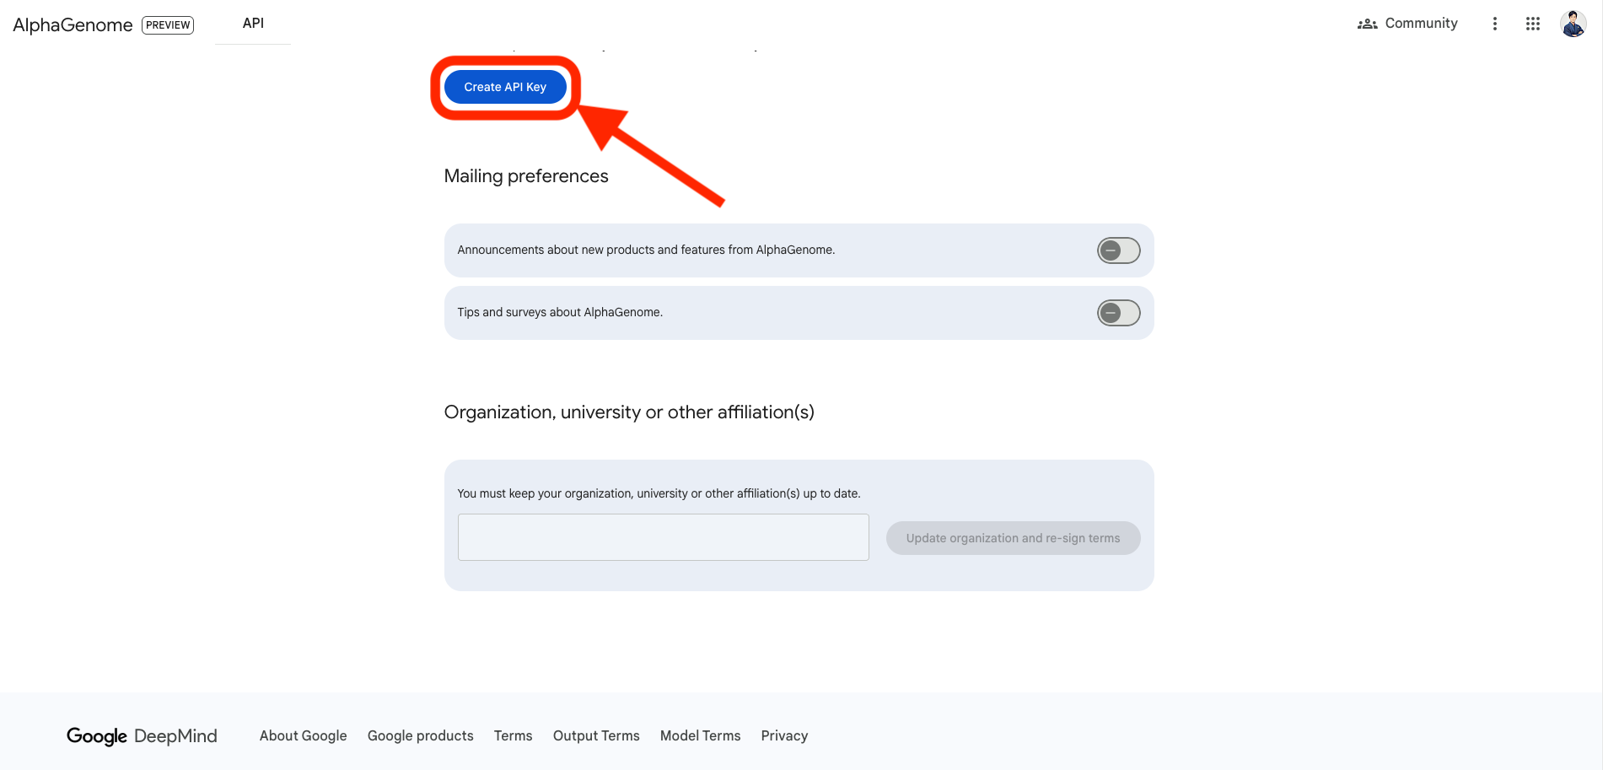Click the PREVIEW badge
The width and height of the screenshot is (1603, 770).
point(168,25)
